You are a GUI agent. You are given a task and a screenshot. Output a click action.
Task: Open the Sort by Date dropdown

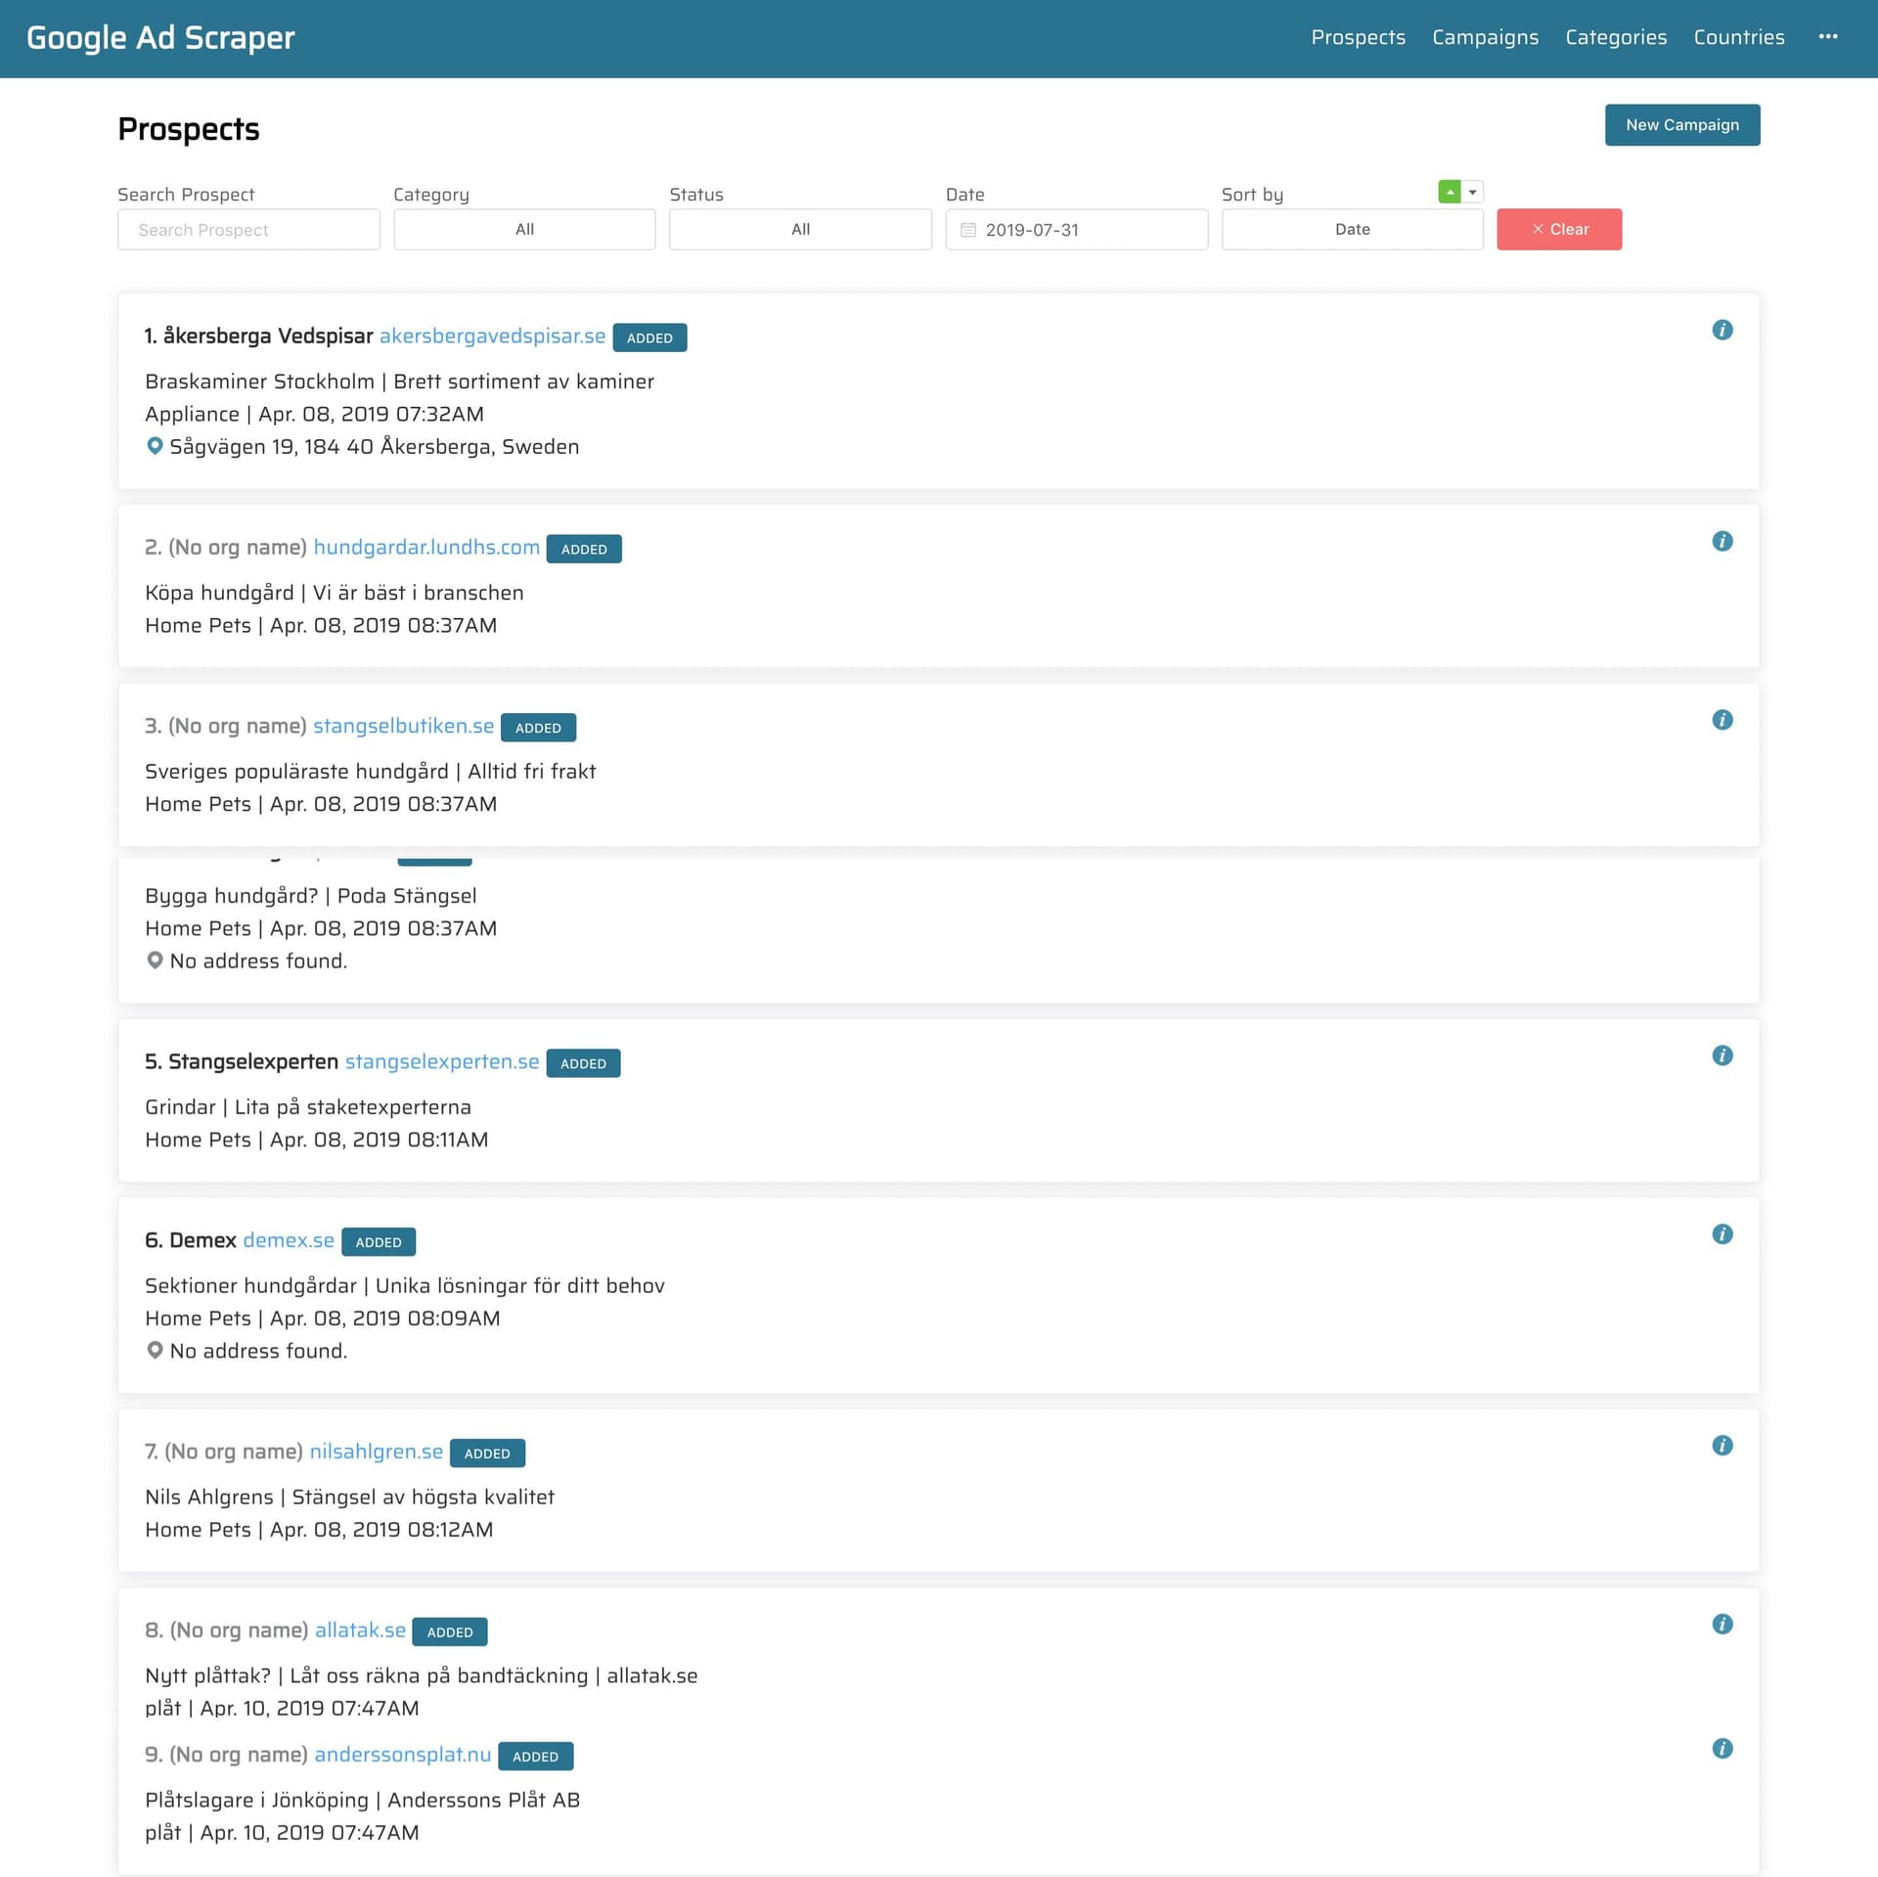pos(1353,229)
